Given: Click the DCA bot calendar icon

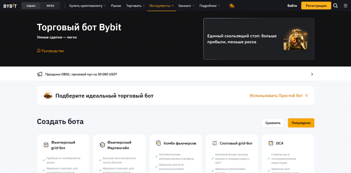Looking at the screenshot, I should coord(271,143).
